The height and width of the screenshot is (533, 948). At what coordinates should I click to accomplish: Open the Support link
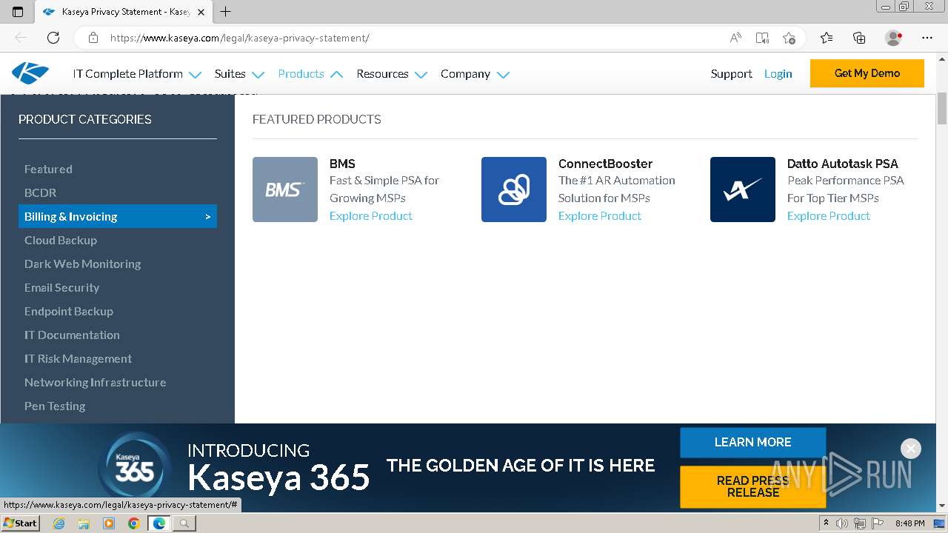731,73
